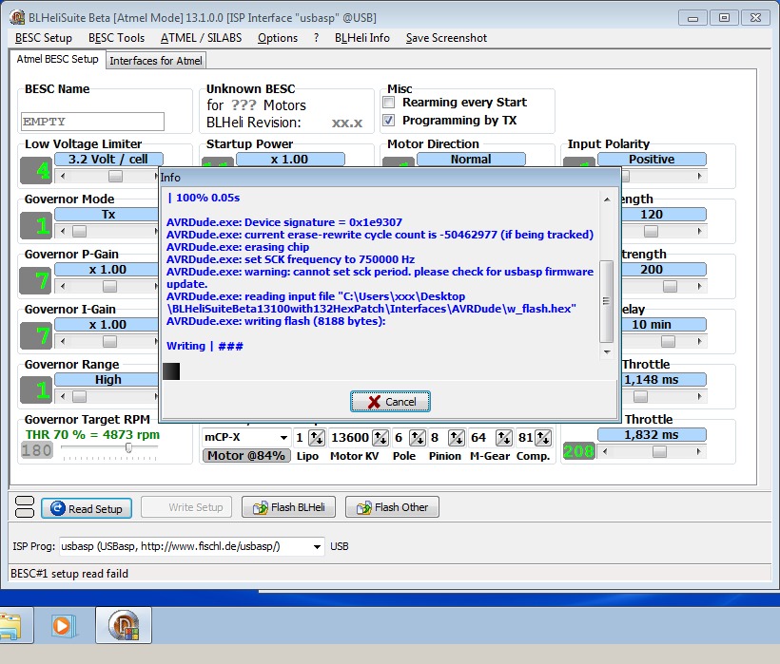Viewport: 780px width, 664px height.
Task: Click right arrow of the 200 value slider
Action: click(699, 286)
